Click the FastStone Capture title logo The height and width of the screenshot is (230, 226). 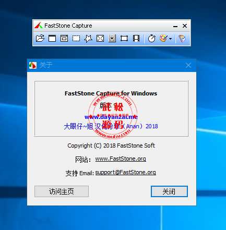39,26
